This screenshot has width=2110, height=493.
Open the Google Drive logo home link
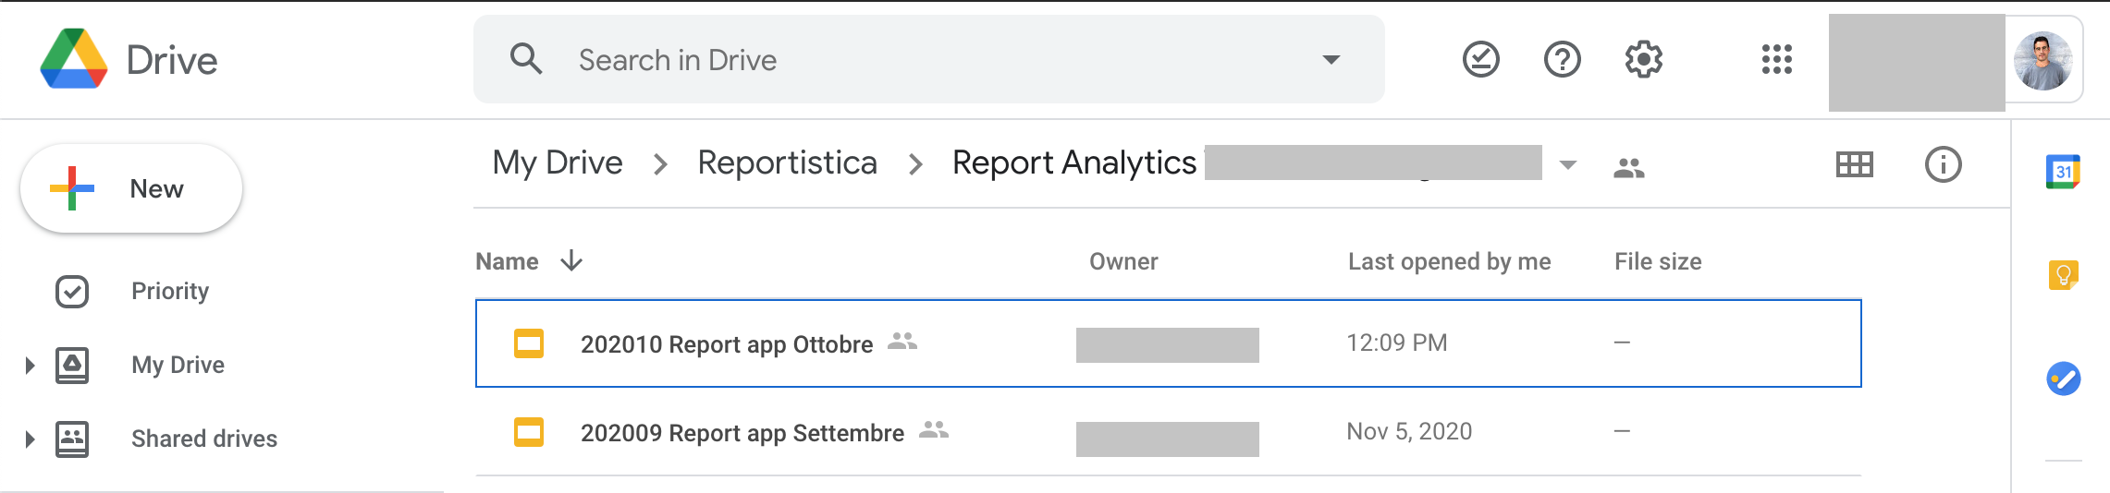[x=129, y=60]
